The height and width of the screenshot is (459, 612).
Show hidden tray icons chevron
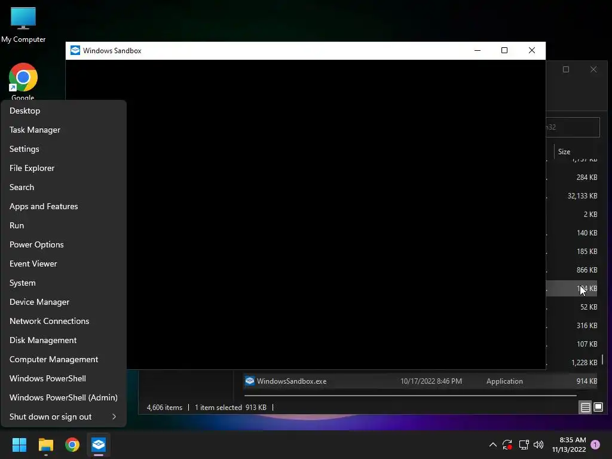493,445
